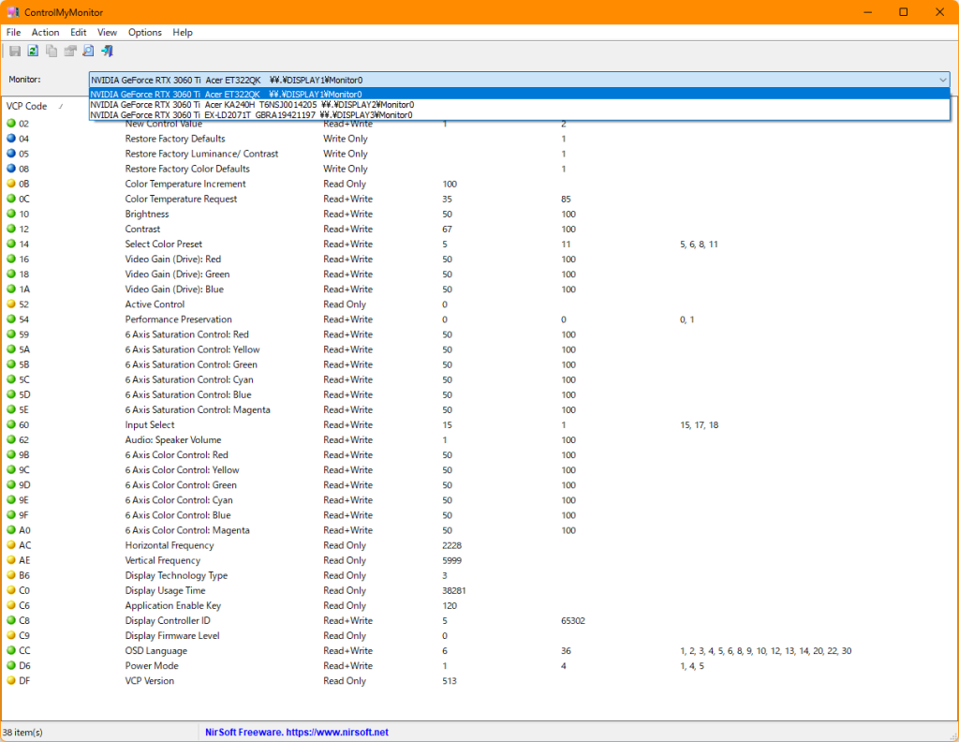The image size is (959, 742).
Task: Open the Action menu
Action: (x=45, y=32)
